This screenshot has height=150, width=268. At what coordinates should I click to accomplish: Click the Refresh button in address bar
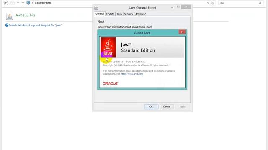point(213,3)
